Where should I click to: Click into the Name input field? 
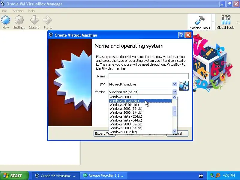[x=148, y=76]
